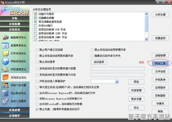Click the 开始菜单 button
The height and width of the screenshot is (122, 172).
[160, 80]
